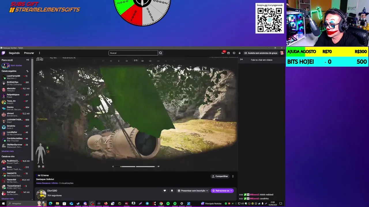Click the Bits gem icon
Screen dimensions: 369x207
pos(239,53)
